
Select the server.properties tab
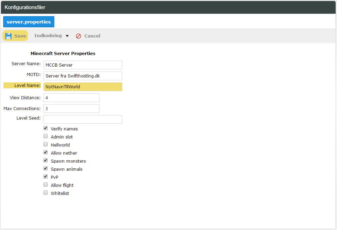point(29,22)
